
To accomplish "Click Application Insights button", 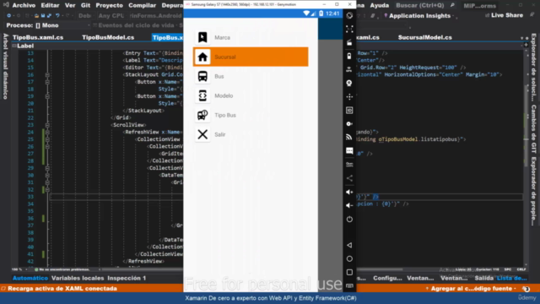I will pos(417,15).
